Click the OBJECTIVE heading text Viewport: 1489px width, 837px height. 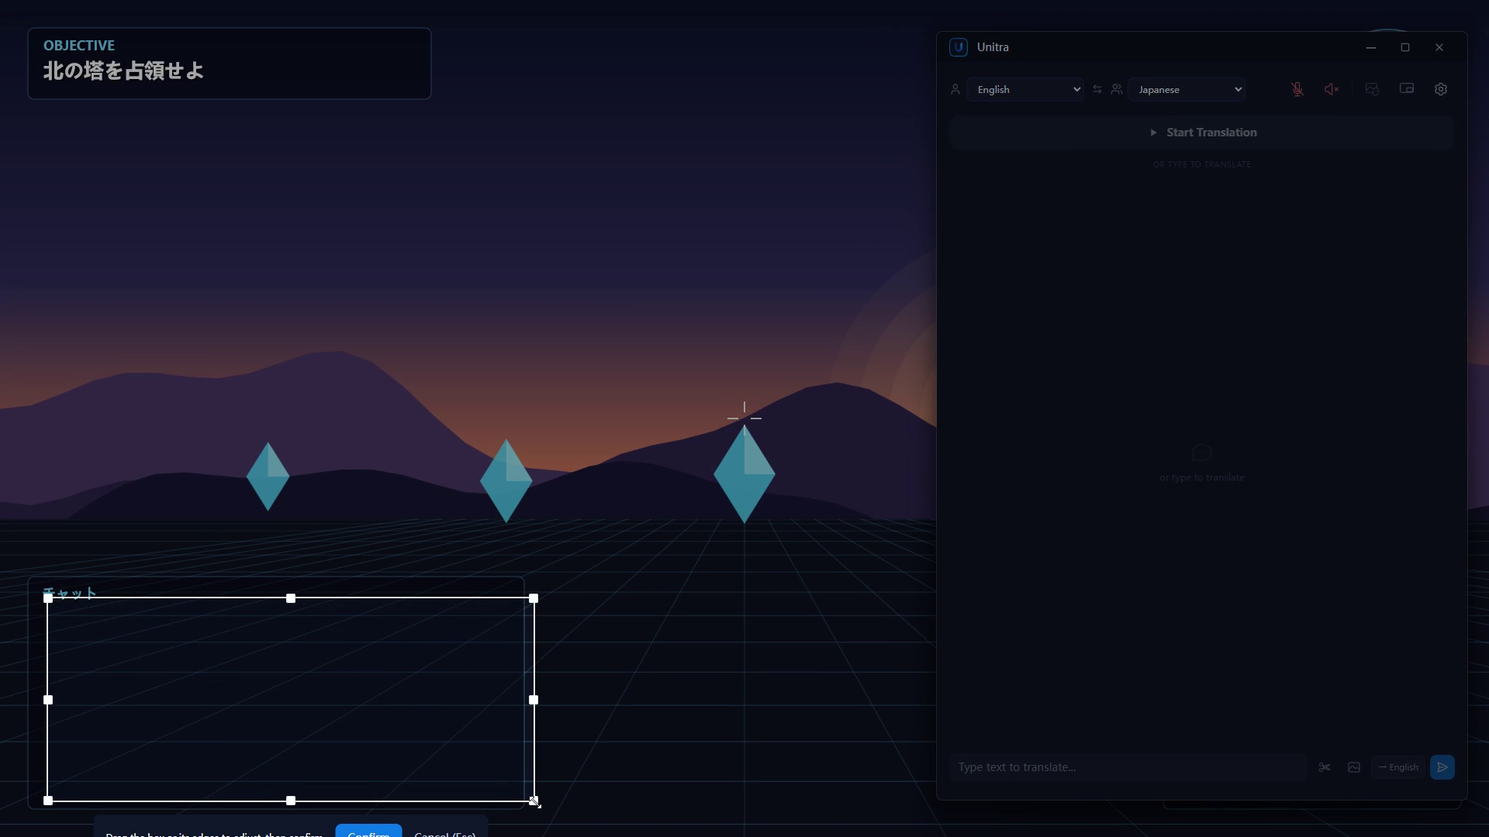79,46
